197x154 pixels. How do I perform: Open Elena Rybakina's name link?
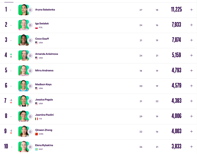(44, 145)
